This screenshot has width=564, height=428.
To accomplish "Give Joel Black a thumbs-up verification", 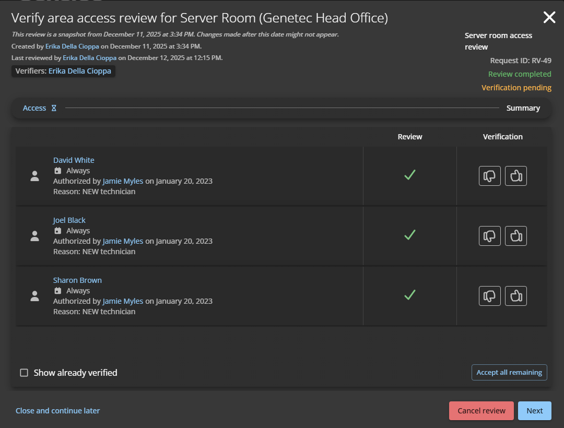I will (516, 236).
